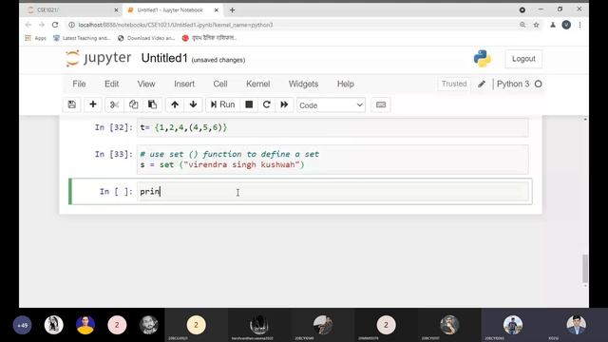Screen dimensions: 608x342
Task: Open the command palette keyboard icon
Action: point(381,104)
